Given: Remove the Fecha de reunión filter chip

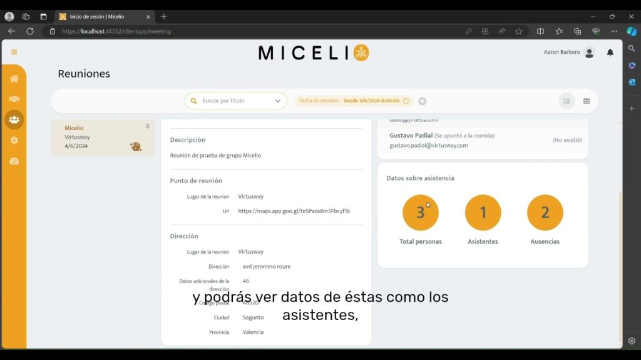Looking at the screenshot, I should pyautogui.click(x=406, y=101).
